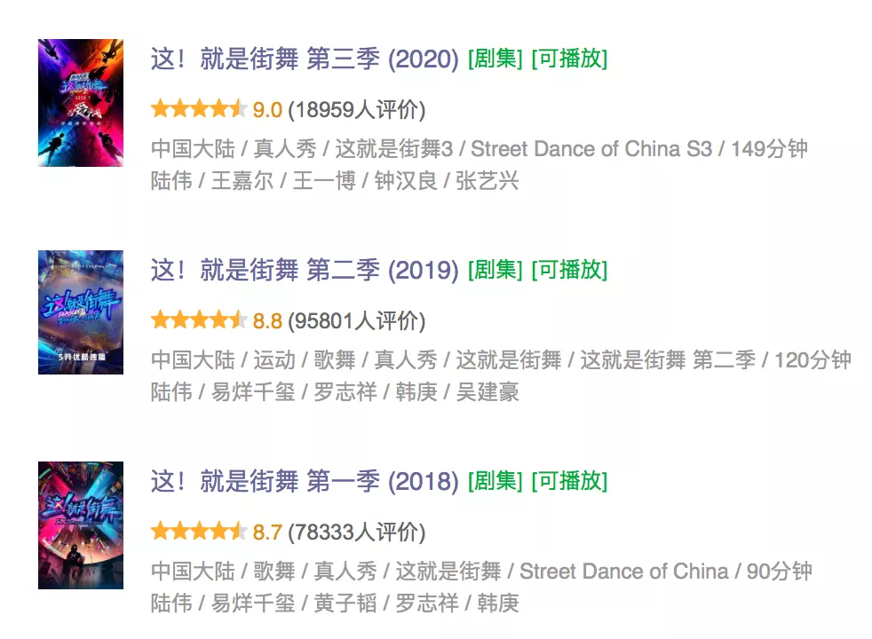Open the Season 1 (2018) poster thumbnail
This screenshot has height=639, width=872.
[x=81, y=525]
